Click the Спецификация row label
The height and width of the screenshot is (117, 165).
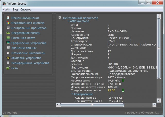pos(81,45)
